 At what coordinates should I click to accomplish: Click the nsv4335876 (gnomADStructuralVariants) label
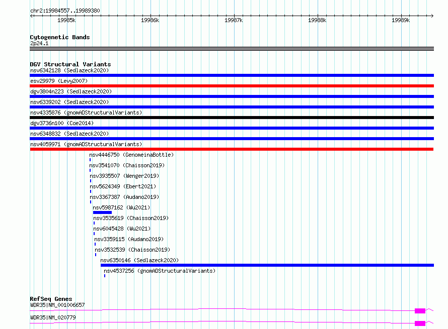[x=86, y=113]
